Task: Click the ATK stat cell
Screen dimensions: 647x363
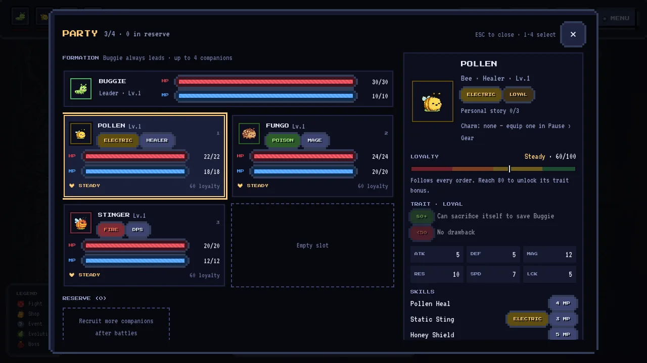Action: [x=437, y=255]
